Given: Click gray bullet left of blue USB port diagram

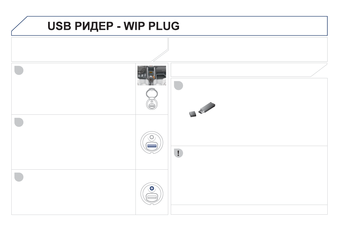Looking at the screenshot, I should (x=19, y=122).
